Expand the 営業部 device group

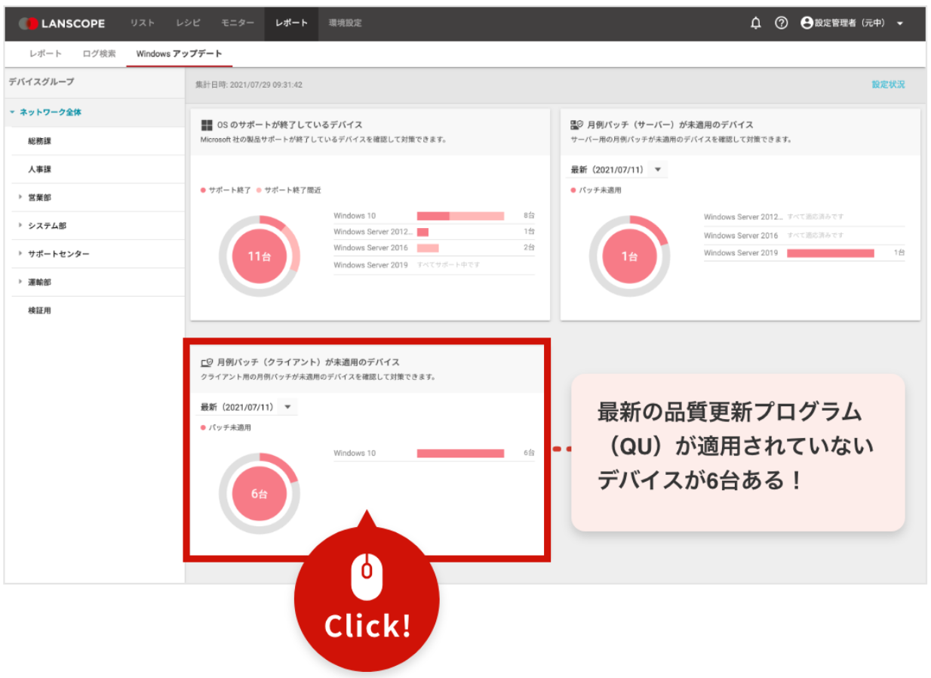pyautogui.click(x=20, y=198)
